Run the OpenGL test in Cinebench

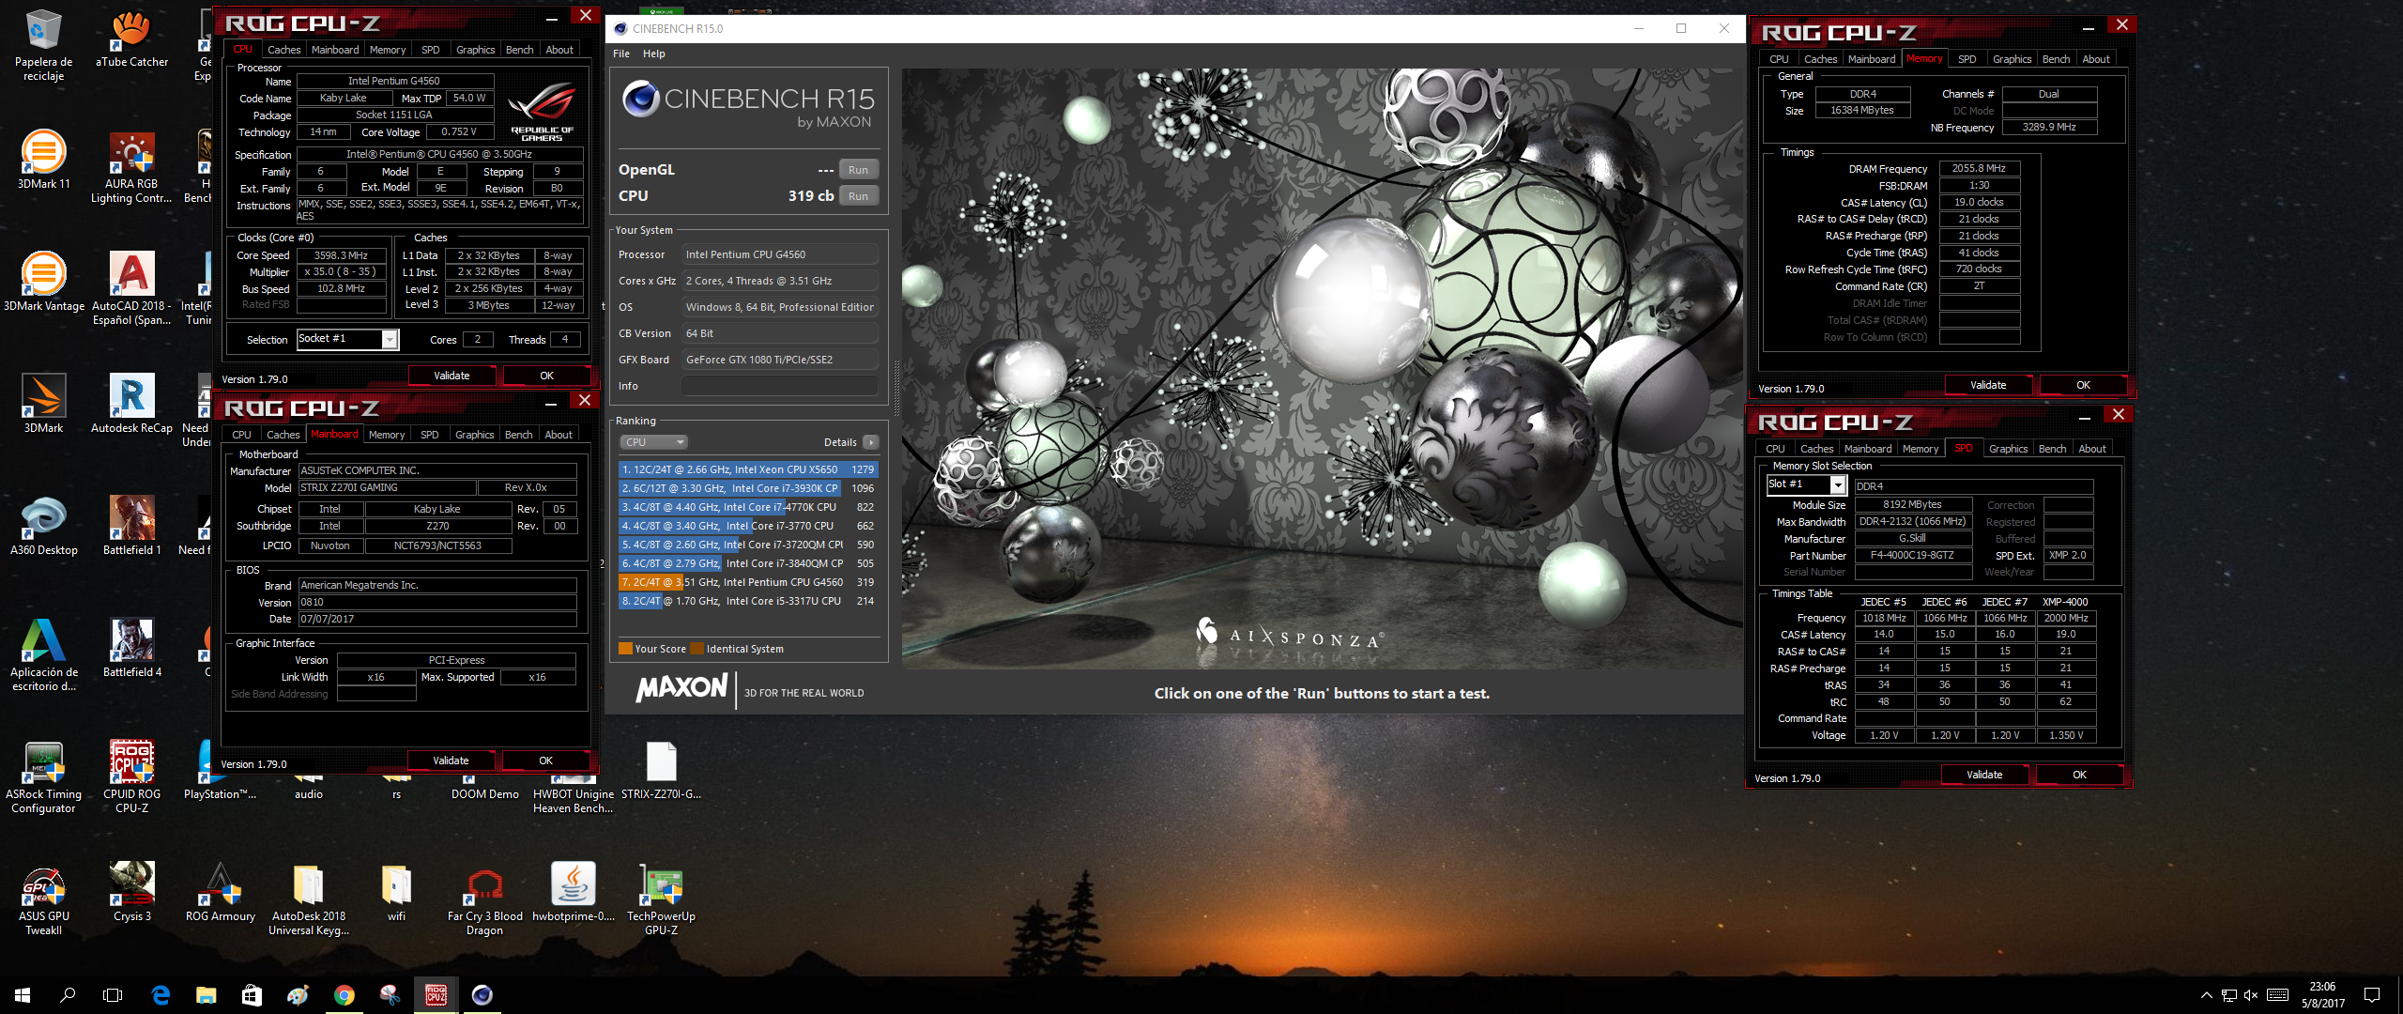[858, 170]
